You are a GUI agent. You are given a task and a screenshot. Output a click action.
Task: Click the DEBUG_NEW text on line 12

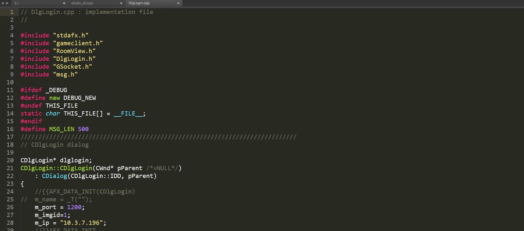(80, 98)
